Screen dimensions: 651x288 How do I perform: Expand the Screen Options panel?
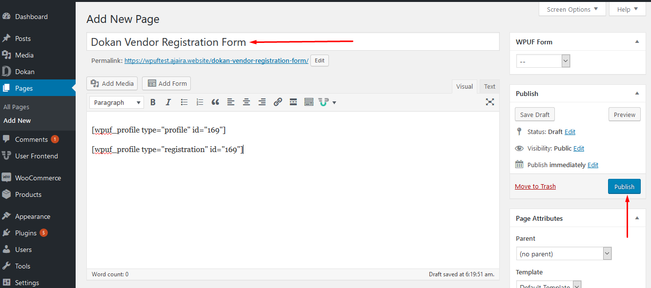[572, 9]
